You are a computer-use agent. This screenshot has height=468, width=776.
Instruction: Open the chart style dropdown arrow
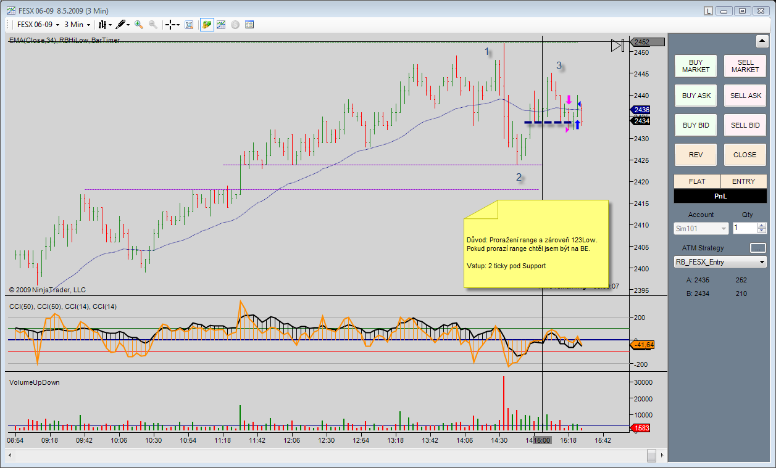[x=111, y=25]
